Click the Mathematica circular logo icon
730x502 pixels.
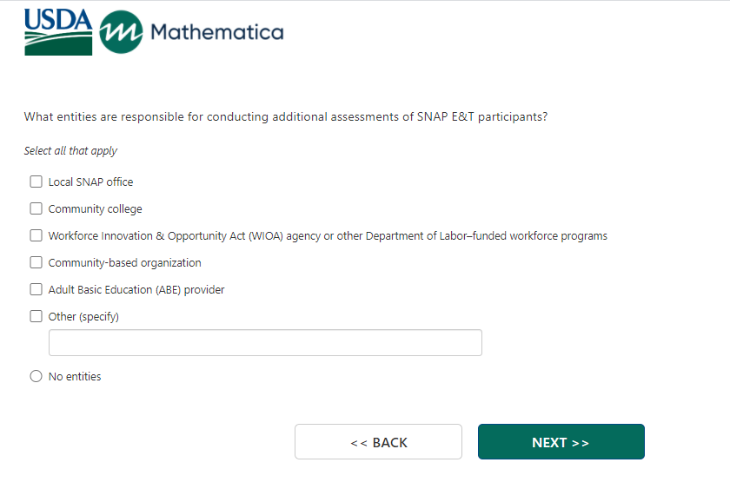click(121, 32)
